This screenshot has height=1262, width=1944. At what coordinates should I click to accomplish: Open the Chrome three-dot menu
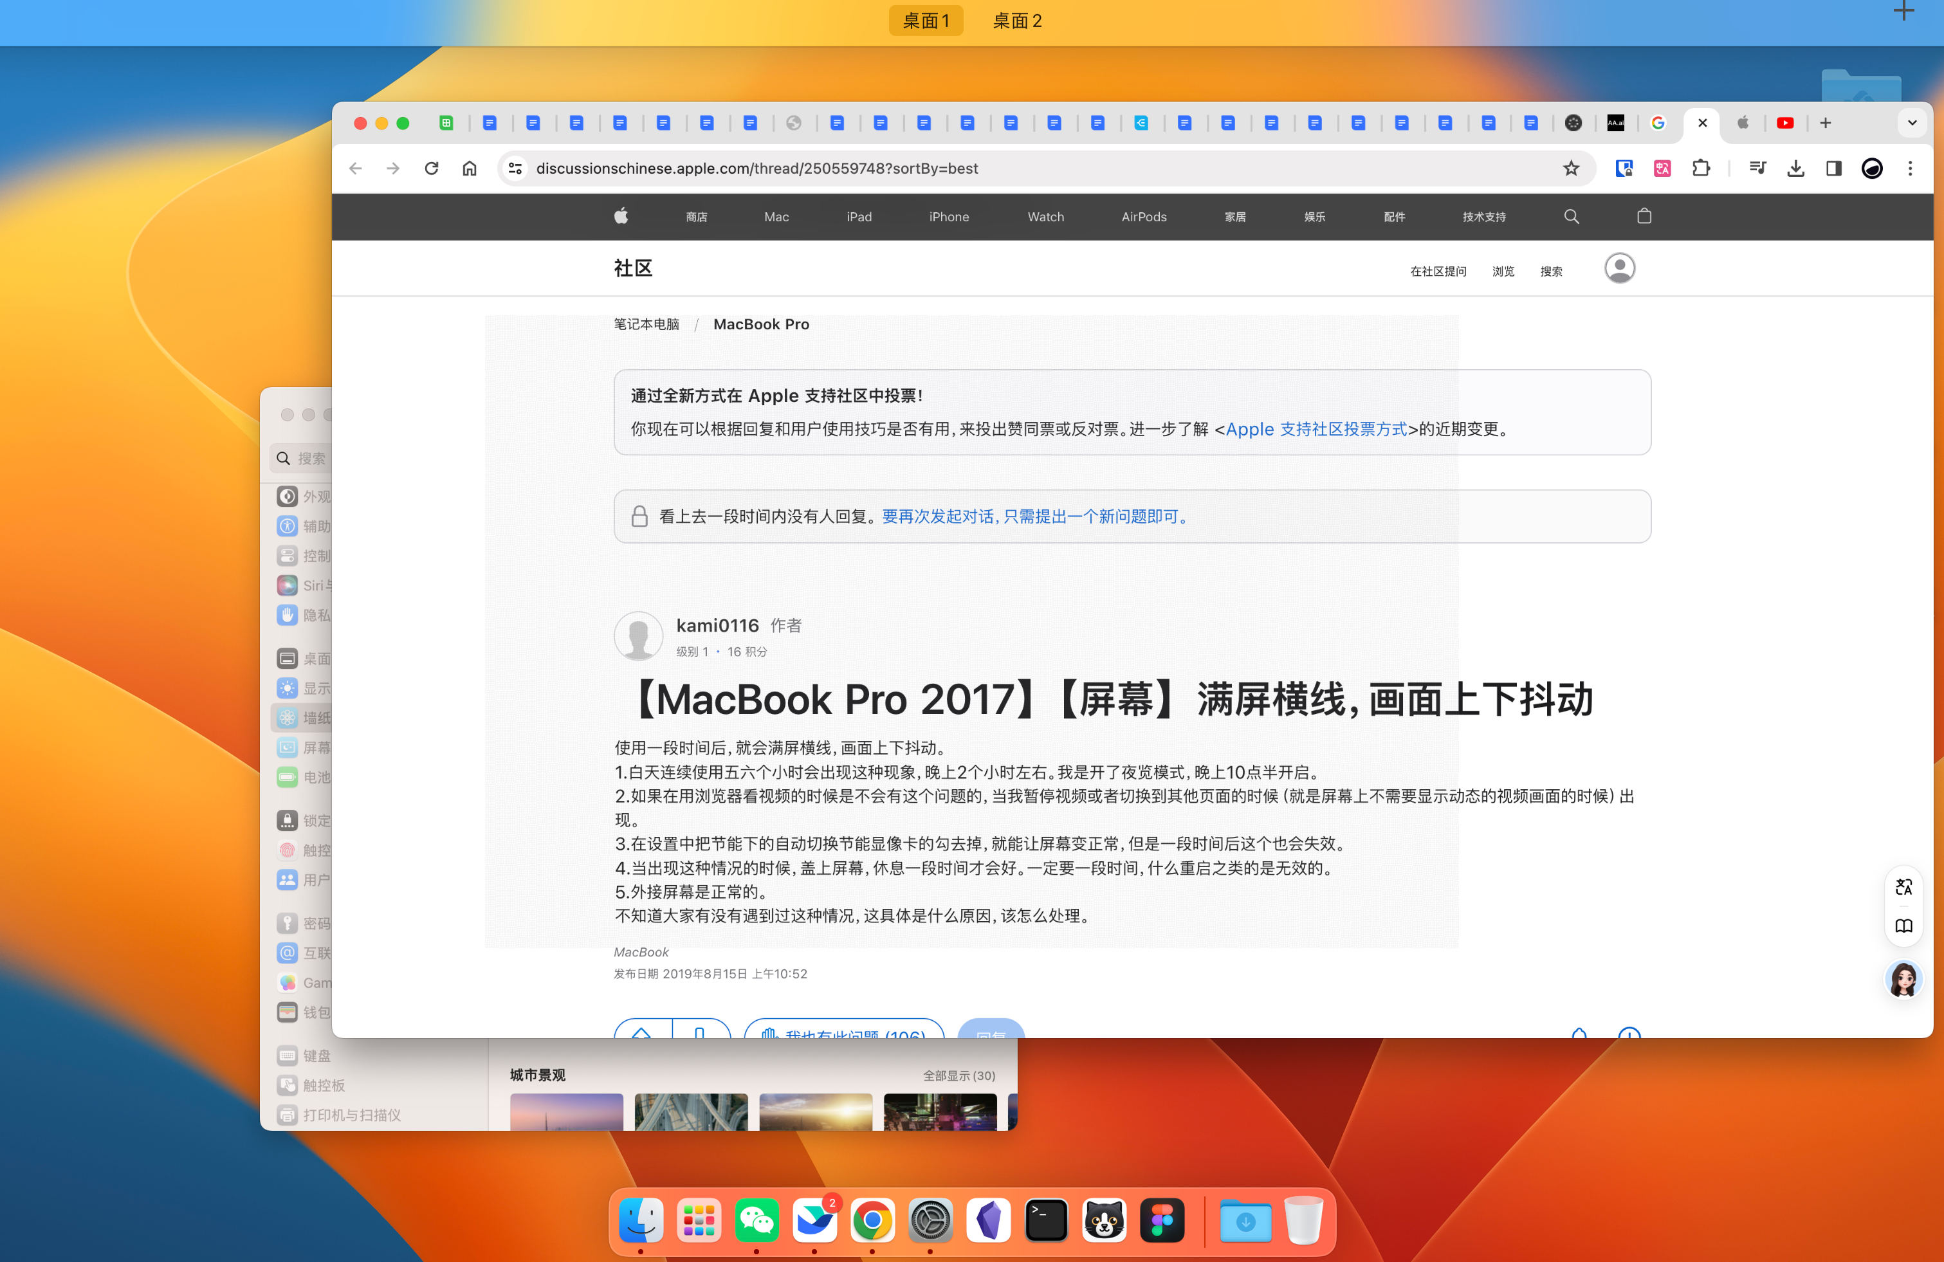(1910, 169)
